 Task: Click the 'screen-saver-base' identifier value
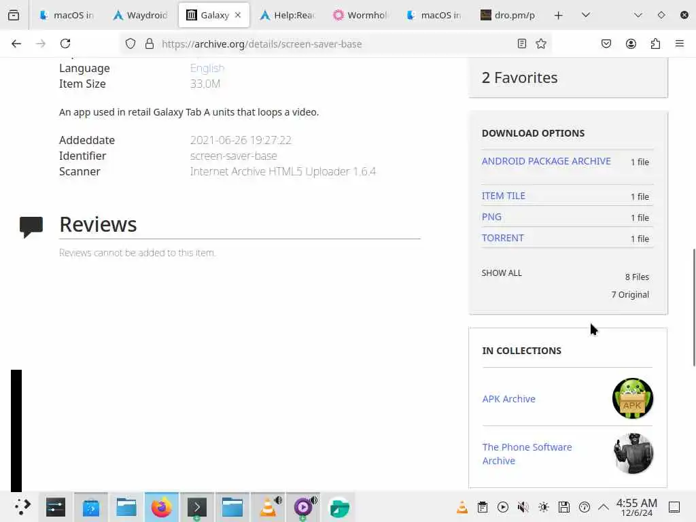pos(234,156)
